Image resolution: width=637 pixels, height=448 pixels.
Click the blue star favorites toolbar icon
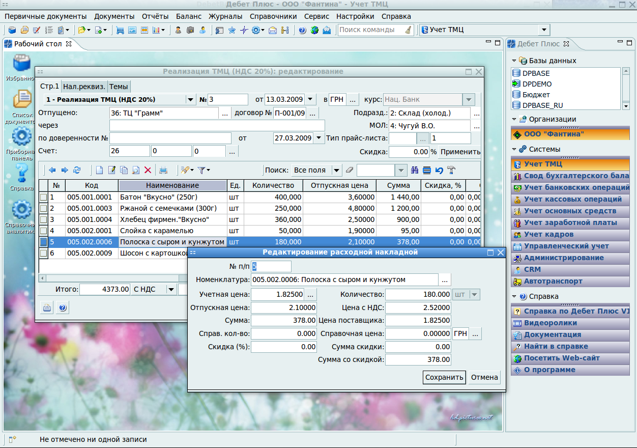232,30
